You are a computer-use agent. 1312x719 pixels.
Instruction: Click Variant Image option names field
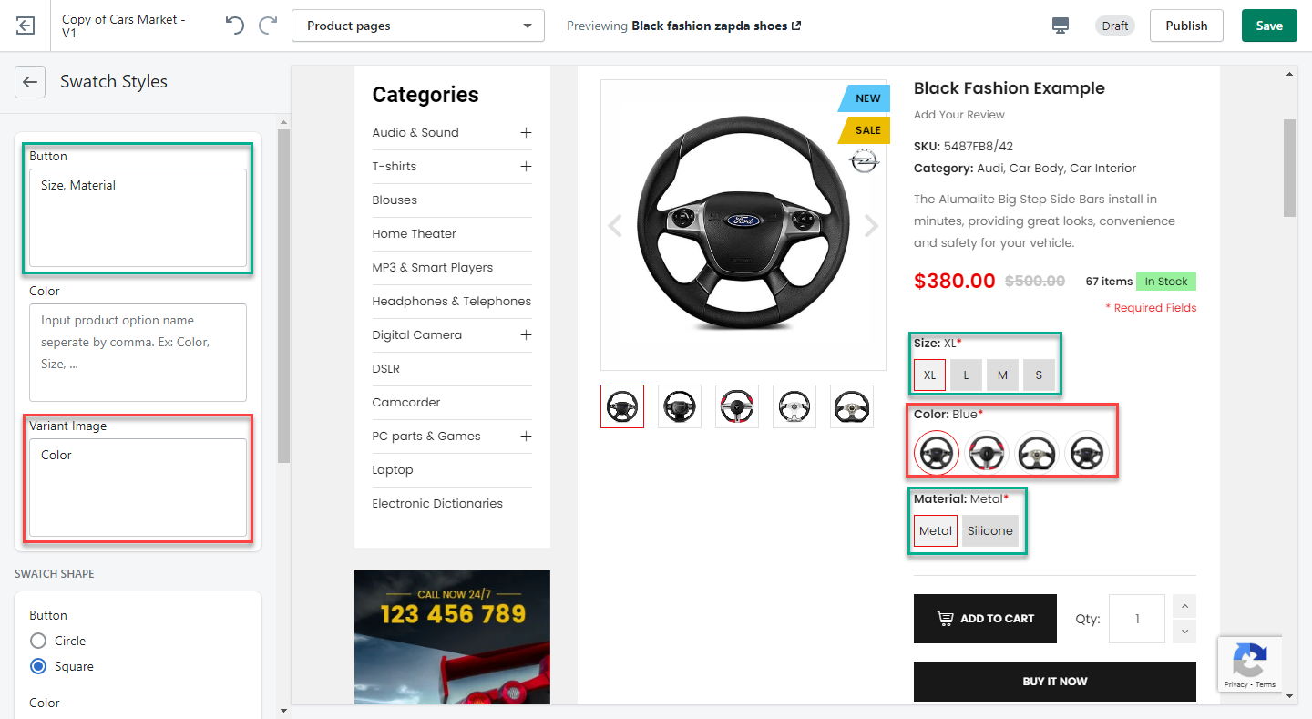point(138,488)
